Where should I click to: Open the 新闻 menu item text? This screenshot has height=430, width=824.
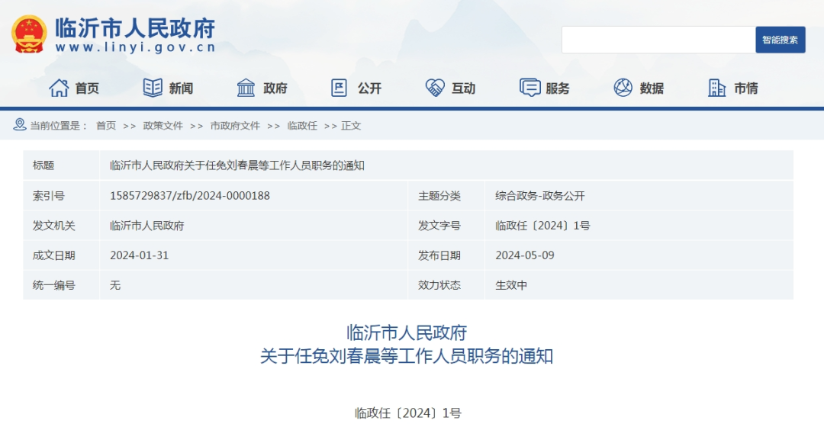[x=181, y=88]
